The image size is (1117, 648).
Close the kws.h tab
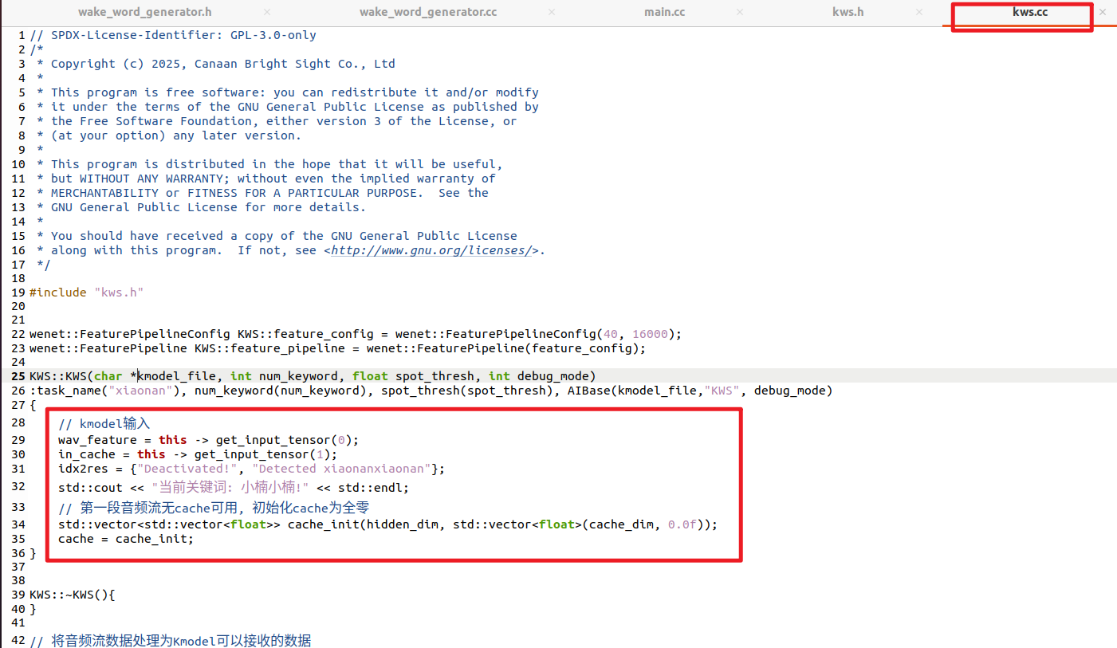(919, 13)
